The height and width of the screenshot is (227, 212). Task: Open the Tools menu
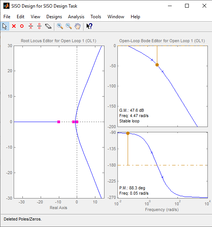pos(96,17)
